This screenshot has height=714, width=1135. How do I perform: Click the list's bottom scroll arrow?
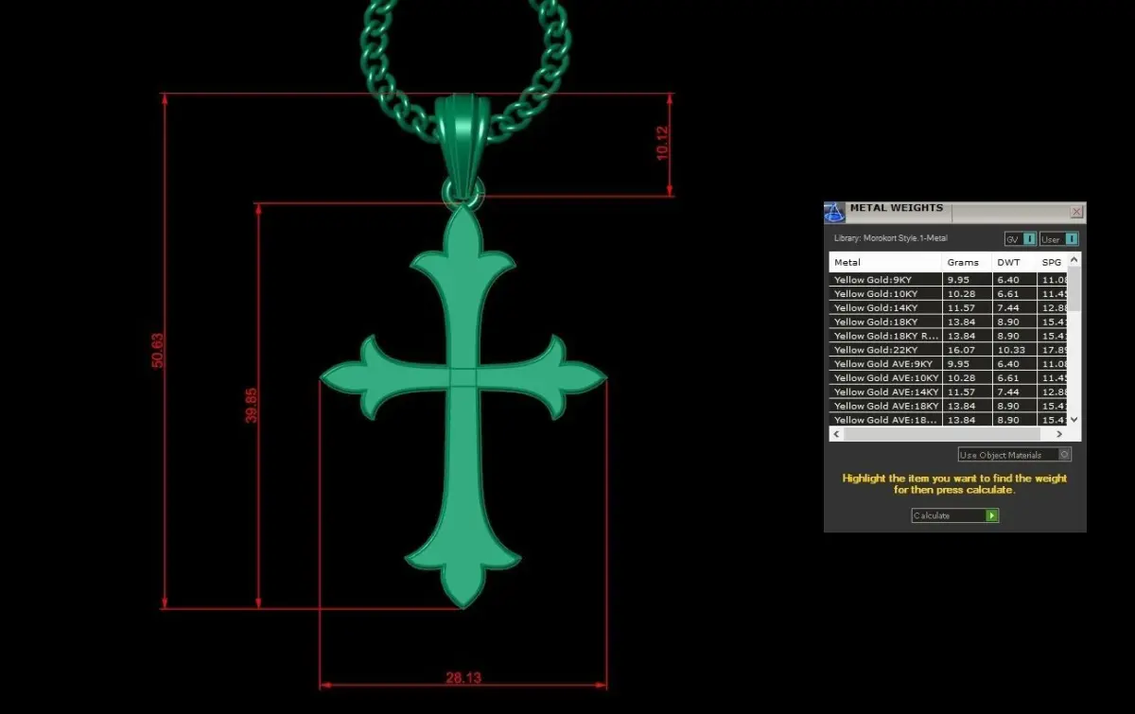click(x=1074, y=419)
